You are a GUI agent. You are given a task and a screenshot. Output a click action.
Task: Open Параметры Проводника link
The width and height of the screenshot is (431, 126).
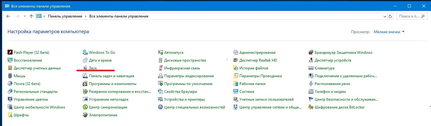tap(260, 76)
